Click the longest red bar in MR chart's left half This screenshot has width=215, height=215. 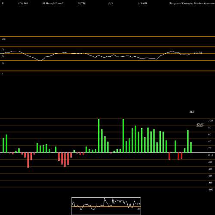[x=28, y=160]
